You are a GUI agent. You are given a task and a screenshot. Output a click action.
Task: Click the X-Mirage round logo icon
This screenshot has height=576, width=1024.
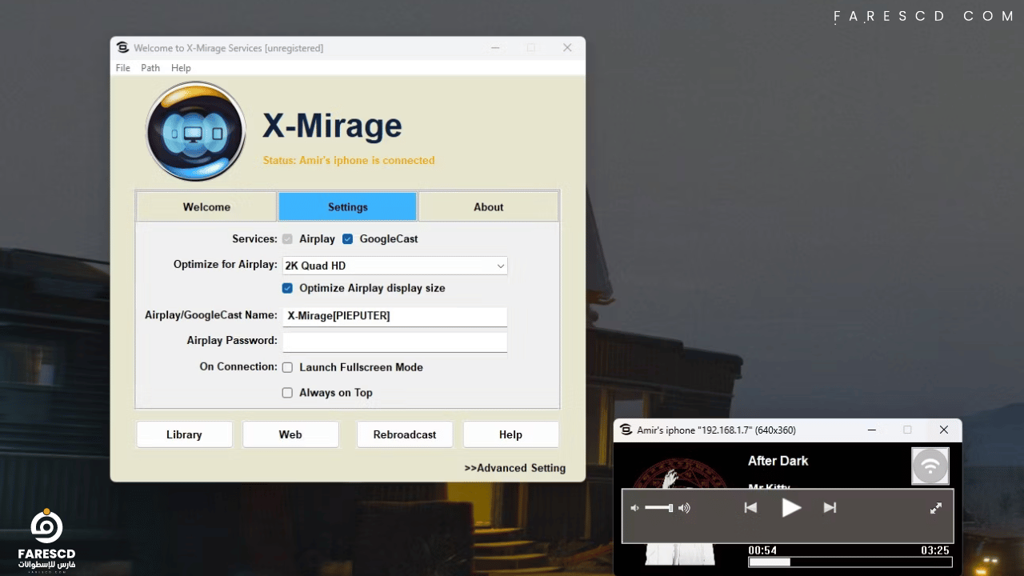pyautogui.click(x=195, y=130)
